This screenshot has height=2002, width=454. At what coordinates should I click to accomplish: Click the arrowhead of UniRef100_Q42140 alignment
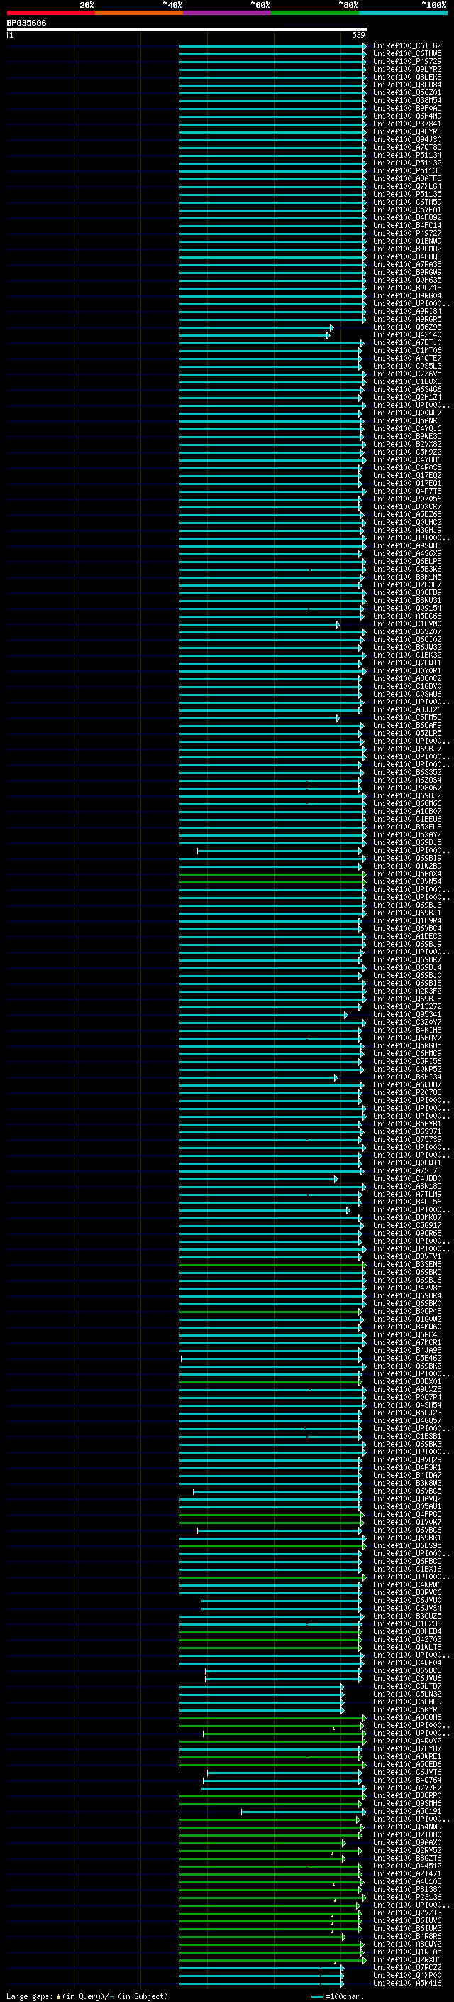(328, 335)
